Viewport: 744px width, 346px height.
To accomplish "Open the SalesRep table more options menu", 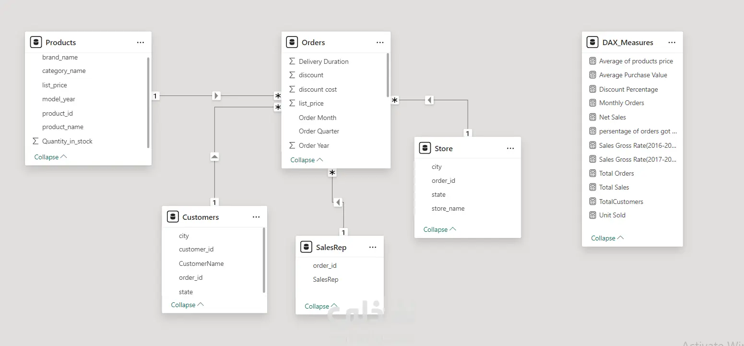I will click(373, 248).
